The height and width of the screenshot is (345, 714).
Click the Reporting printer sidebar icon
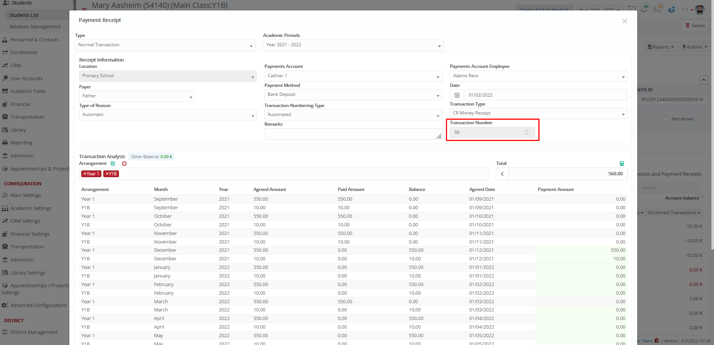[x=5, y=142]
